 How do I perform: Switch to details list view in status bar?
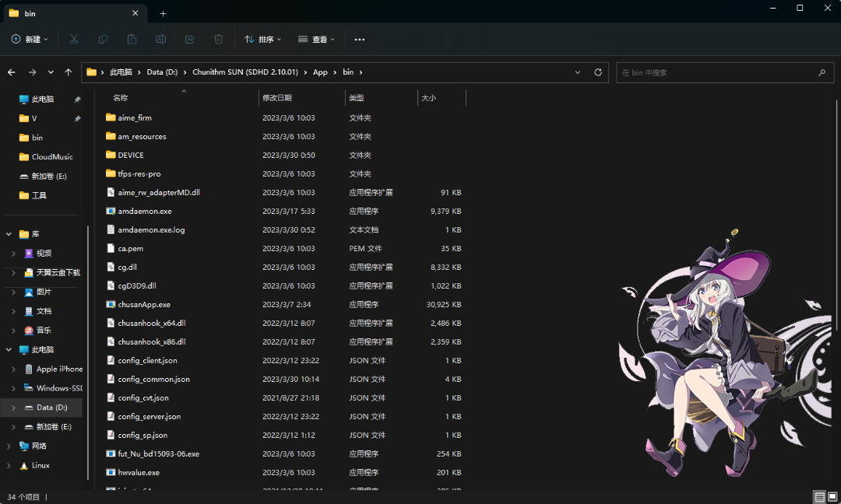[x=820, y=496]
